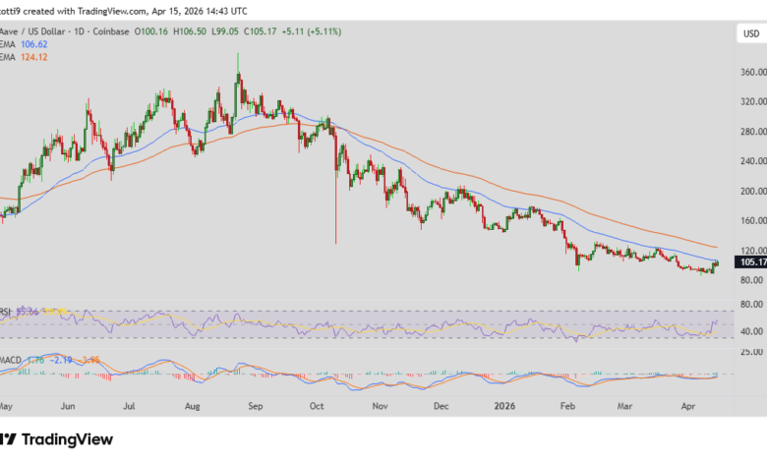Click the 2026 year marker on time axis
This screenshot has width=767, height=462.
504,406
